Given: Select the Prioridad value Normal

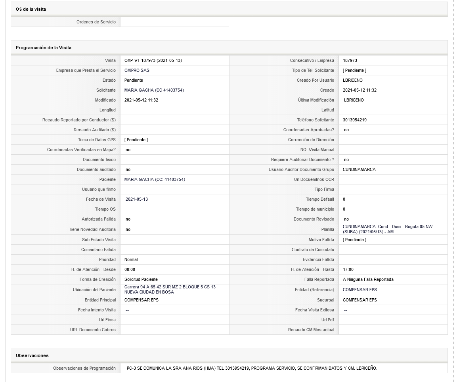Looking at the screenshot, I should click(131, 259).
